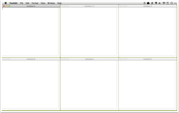
Task: Click inside the Untitled 11 text area
Action: [x=89, y=31]
